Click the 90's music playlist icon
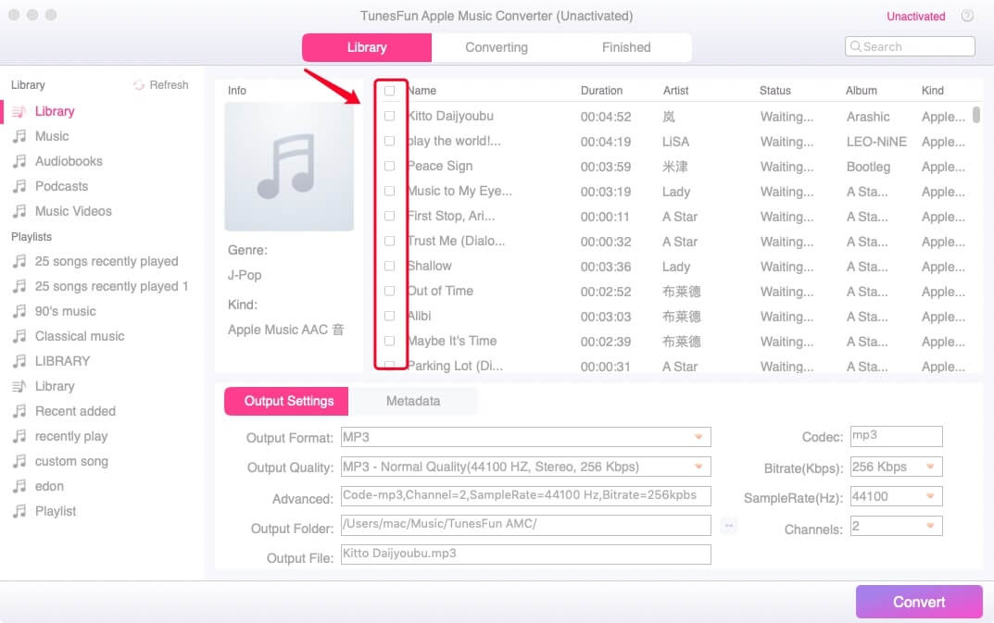The height and width of the screenshot is (623, 994). pyautogui.click(x=19, y=311)
